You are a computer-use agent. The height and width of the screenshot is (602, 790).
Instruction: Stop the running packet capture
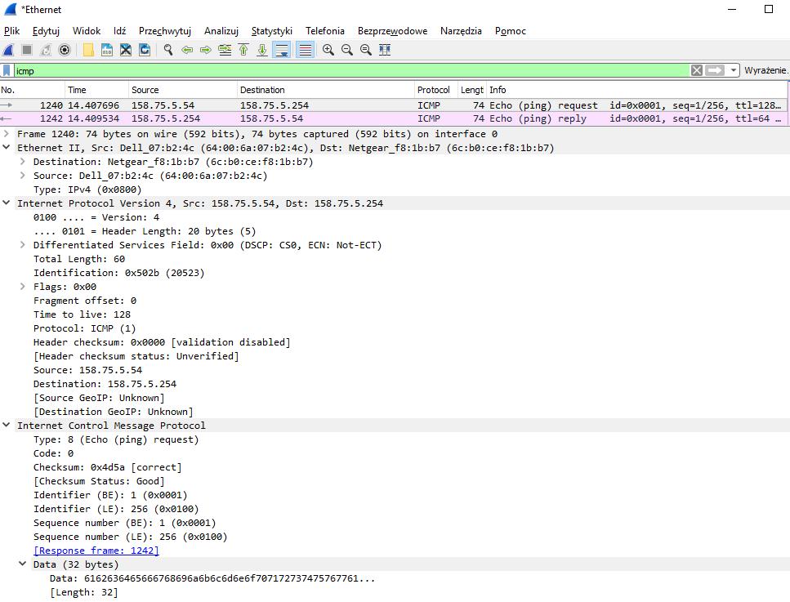click(x=27, y=50)
